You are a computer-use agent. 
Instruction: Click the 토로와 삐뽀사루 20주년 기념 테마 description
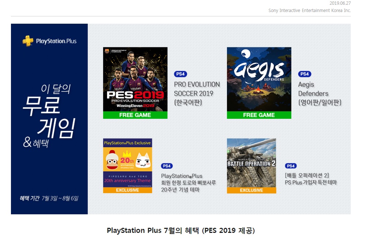point(189,183)
